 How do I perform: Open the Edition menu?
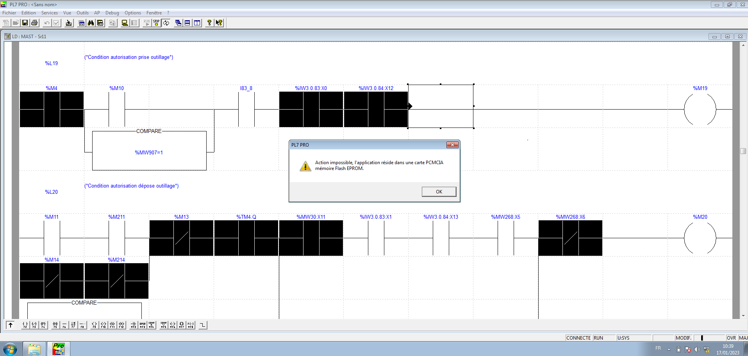[29, 13]
